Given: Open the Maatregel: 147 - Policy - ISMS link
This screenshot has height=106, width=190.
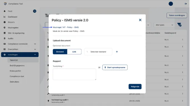Looking at the screenshot, I should tap(66, 27).
